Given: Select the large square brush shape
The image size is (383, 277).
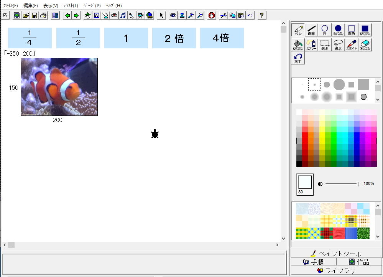Looking at the screenshot, I should [x=363, y=84].
